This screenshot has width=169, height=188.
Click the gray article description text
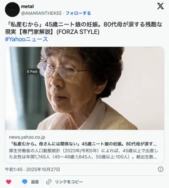pyautogui.click(x=83, y=154)
